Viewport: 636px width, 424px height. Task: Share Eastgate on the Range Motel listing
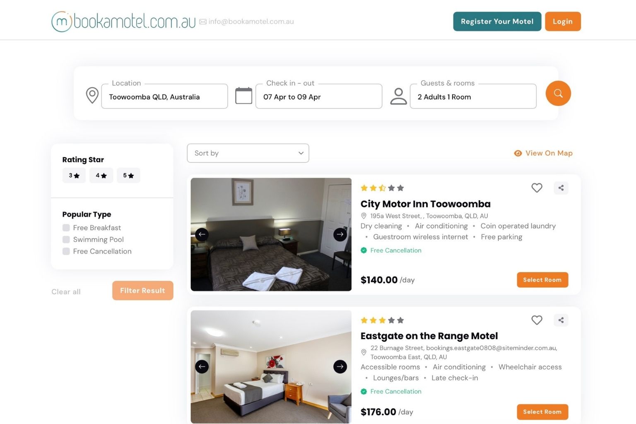(561, 320)
